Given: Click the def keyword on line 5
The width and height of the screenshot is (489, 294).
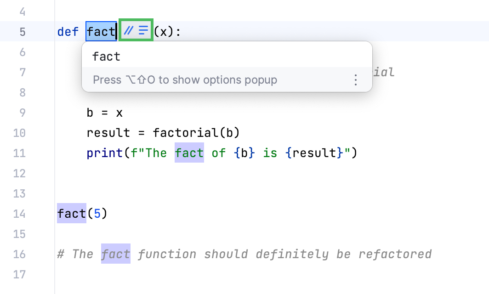Looking at the screenshot, I should pos(68,31).
